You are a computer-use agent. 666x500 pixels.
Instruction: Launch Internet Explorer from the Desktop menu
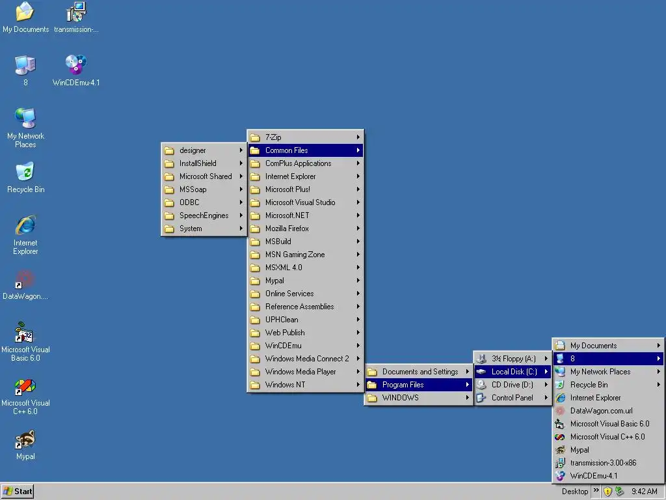point(608,398)
